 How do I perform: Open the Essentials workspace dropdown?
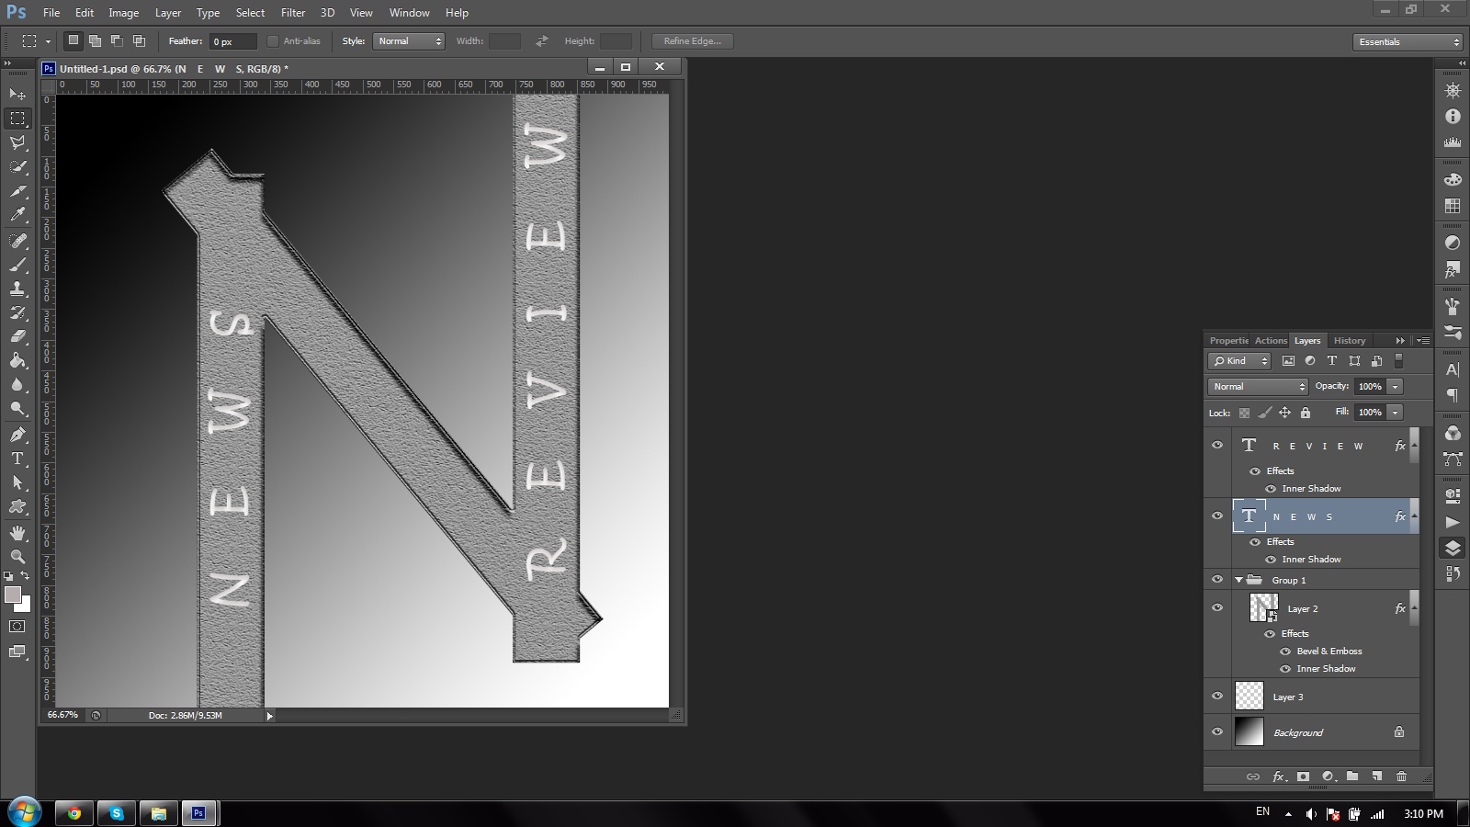1408,42
